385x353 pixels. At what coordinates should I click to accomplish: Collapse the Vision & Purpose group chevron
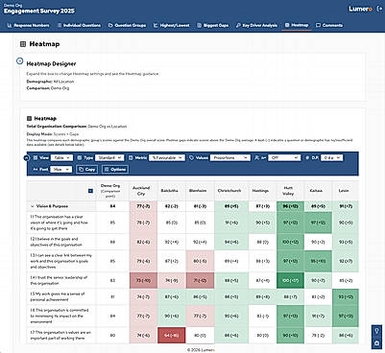pos(32,206)
